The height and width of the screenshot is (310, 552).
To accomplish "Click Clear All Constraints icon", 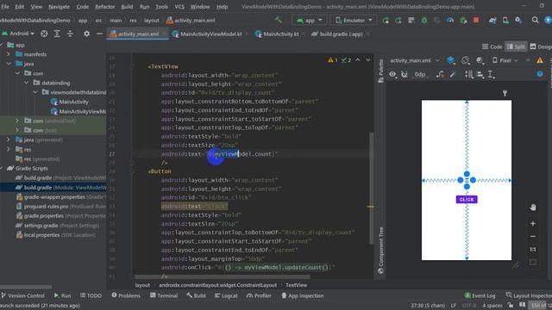I will tap(440, 74).
